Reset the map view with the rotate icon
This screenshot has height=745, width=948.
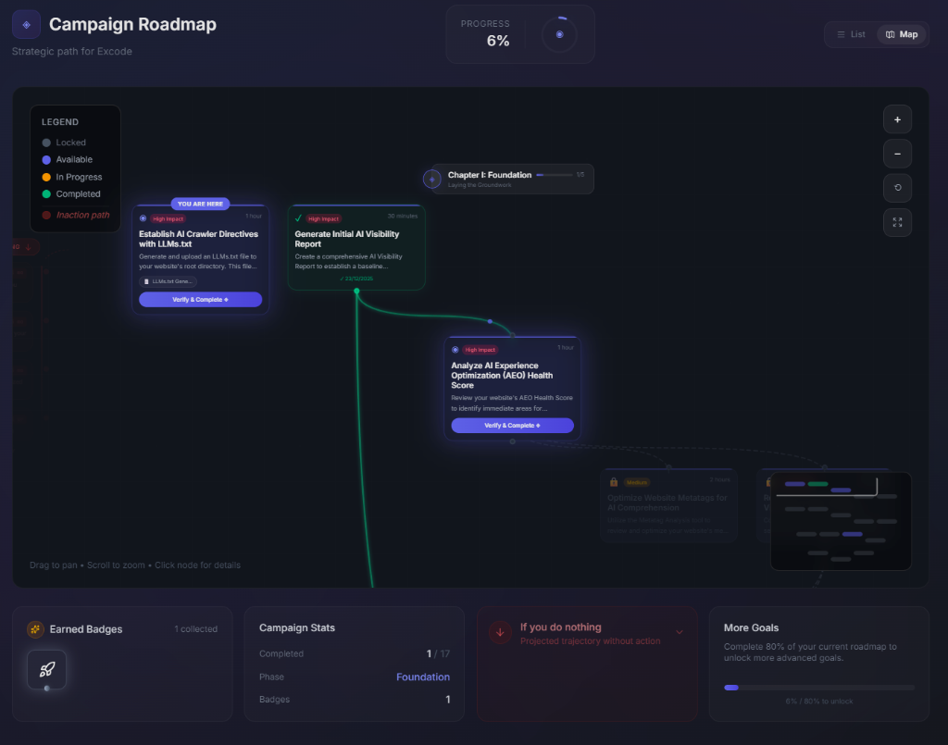pos(896,188)
